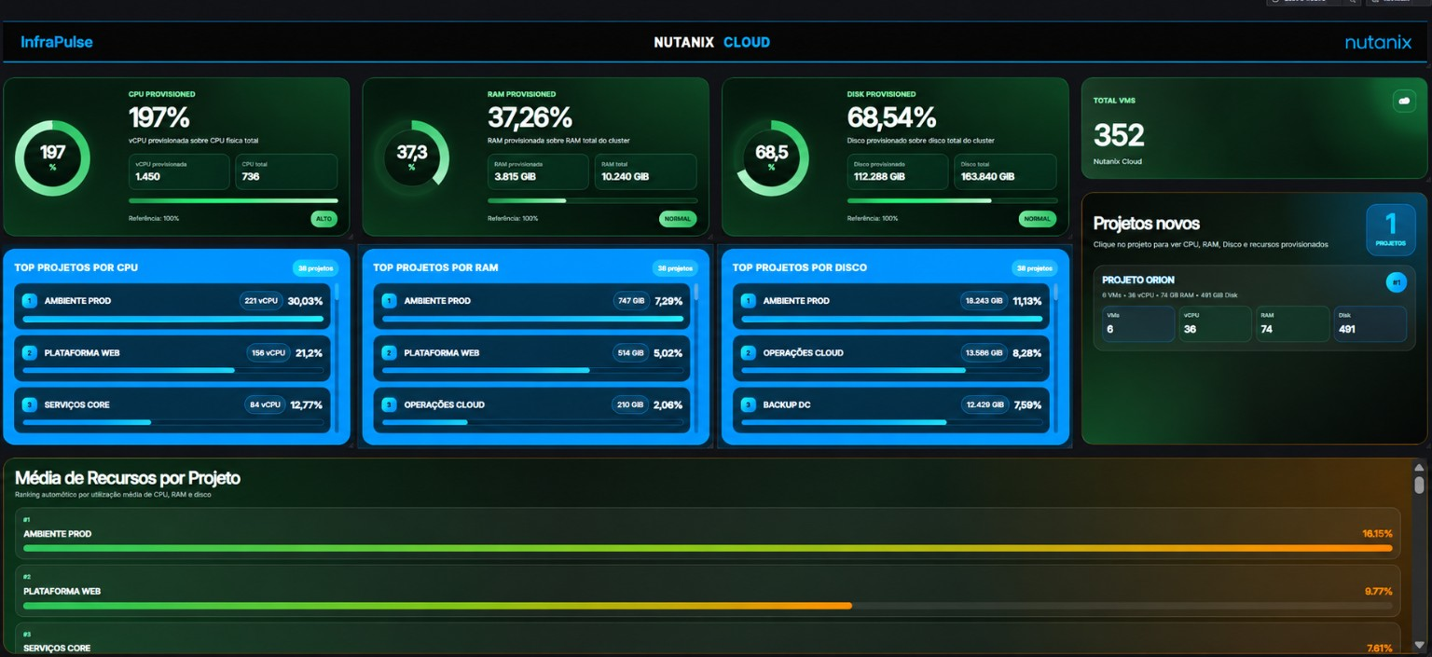Click the NORMAL status pill on Disk card
The width and height of the screenshot is (1432, 657).
(x=1037, y=219)
